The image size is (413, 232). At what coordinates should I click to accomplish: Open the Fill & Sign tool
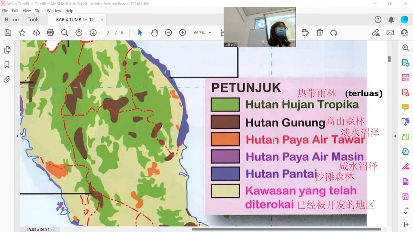pyautogui.click(x=406, y=167)
